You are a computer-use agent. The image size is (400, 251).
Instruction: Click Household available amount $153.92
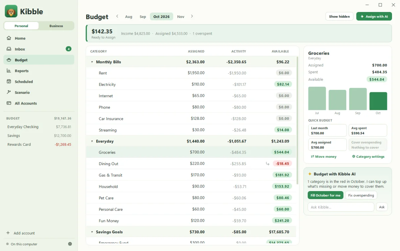pos(282,186)
